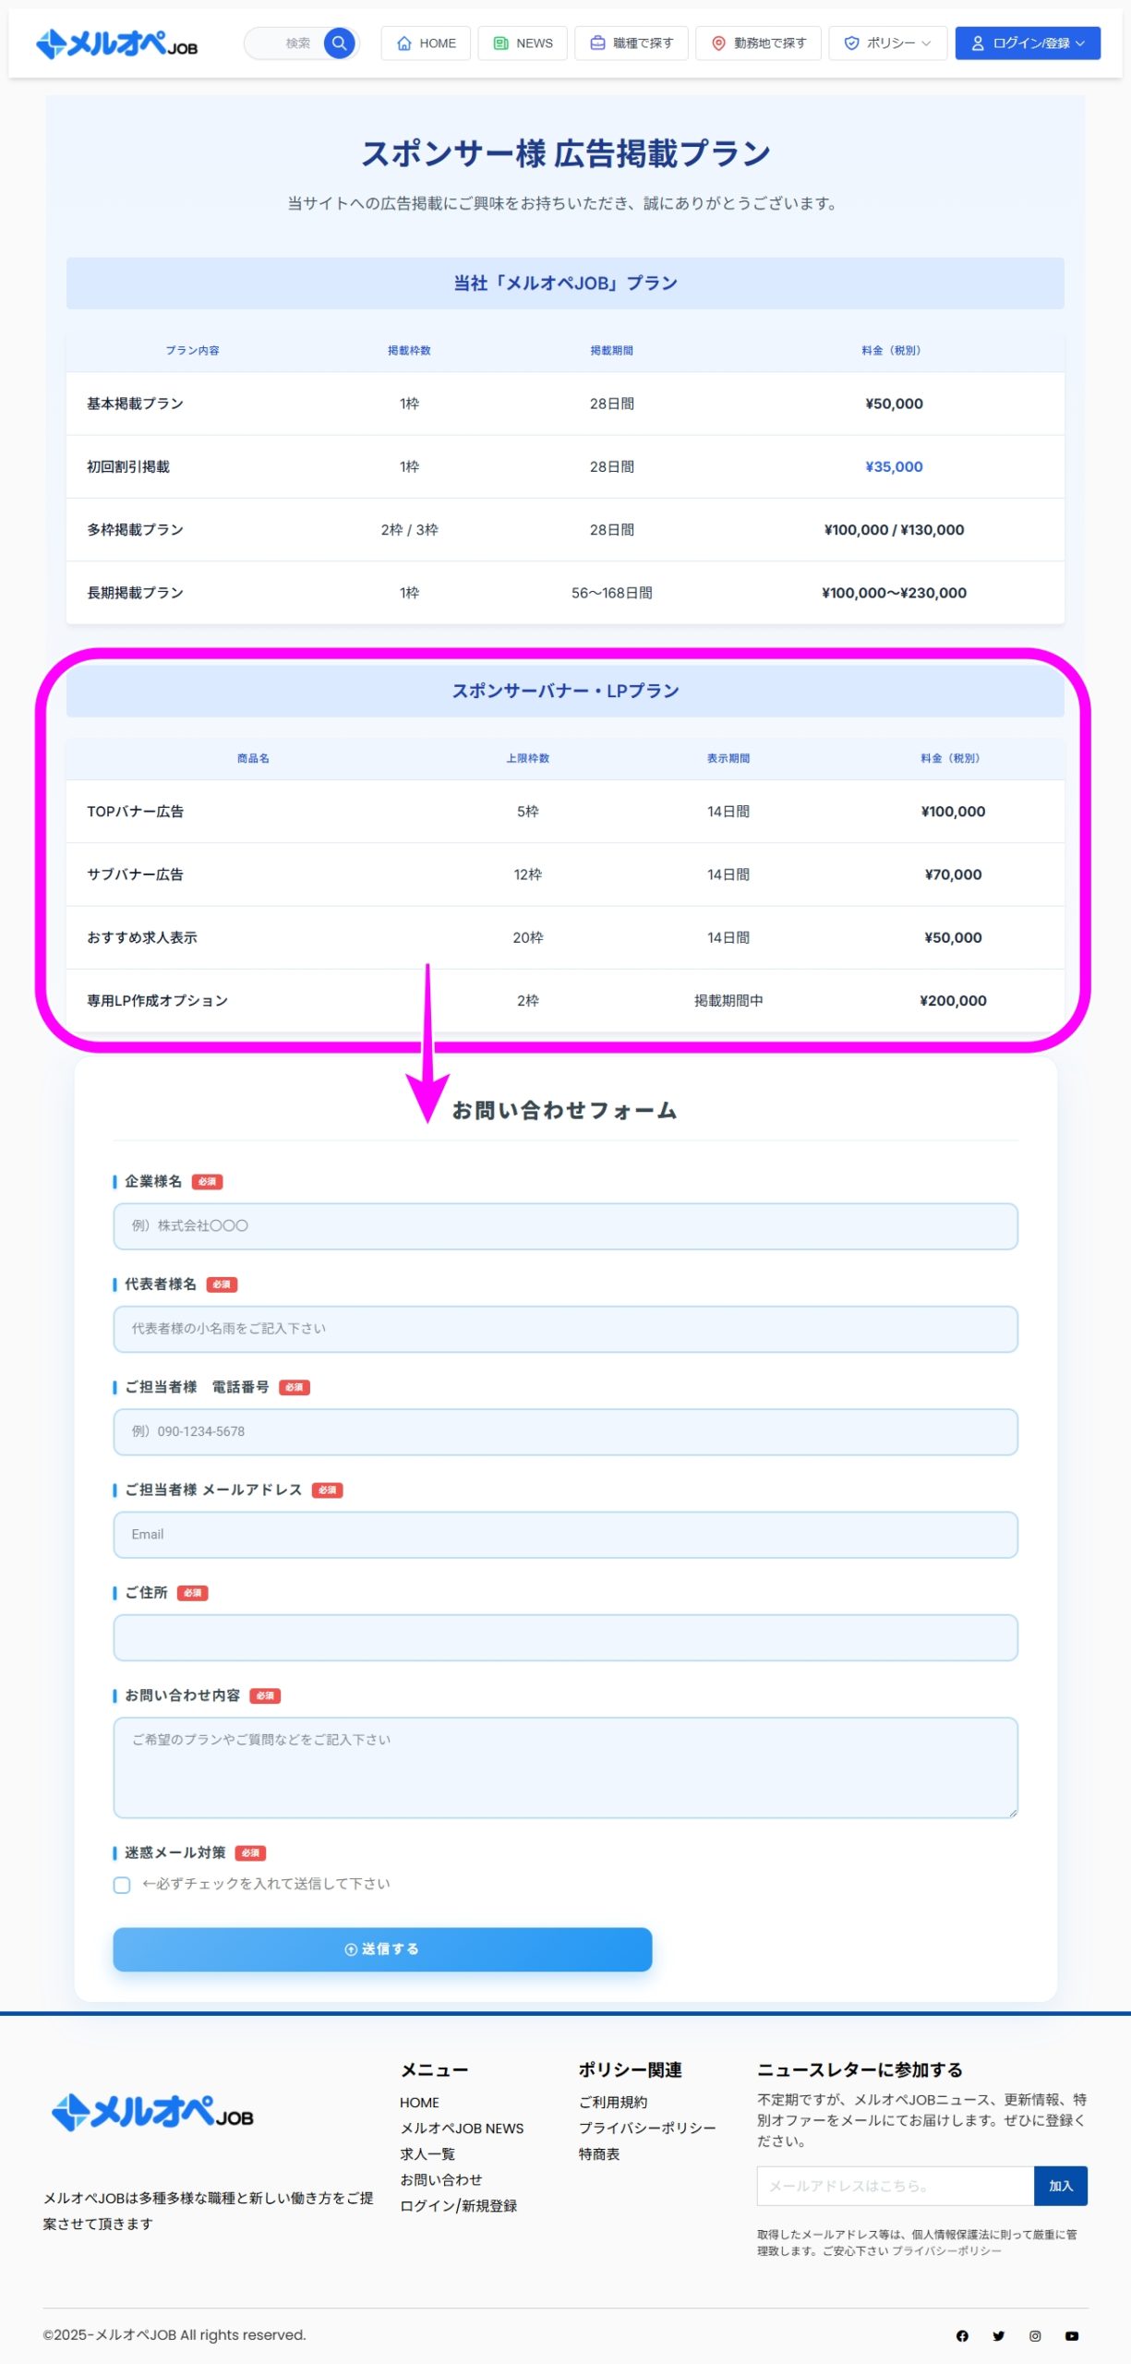This screenshot has height=2364, width=1131.
Task: Open the メルオペJOB NEWS footer link
Action: click(x=462, y=2128)
